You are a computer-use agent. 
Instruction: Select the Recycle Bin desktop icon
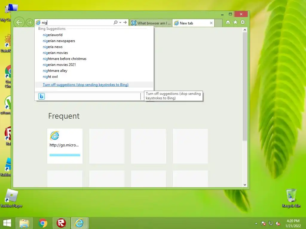coord(291,198)
